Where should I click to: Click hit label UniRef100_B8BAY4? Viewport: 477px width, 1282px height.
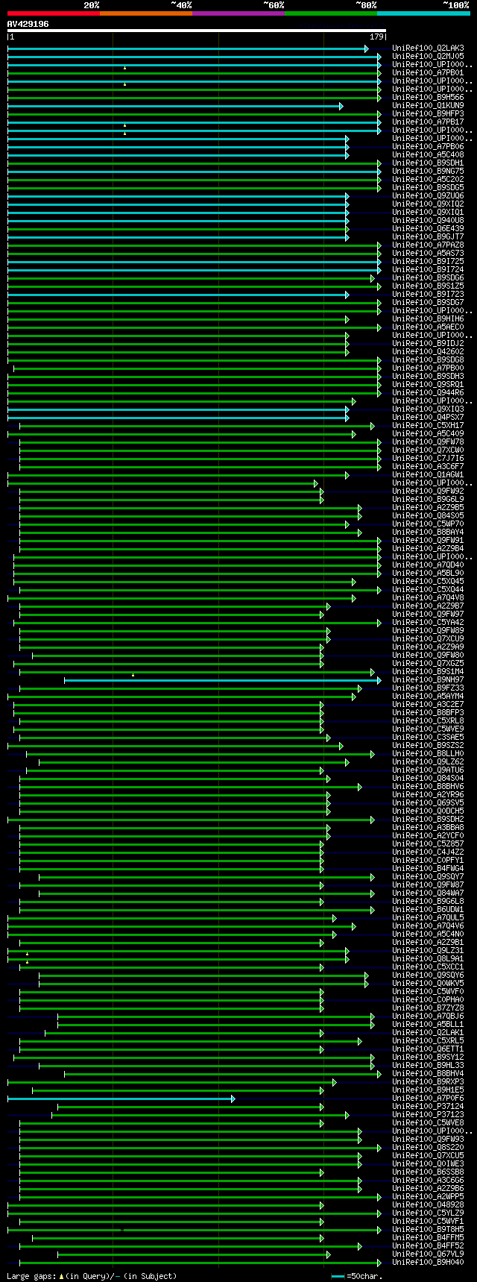(x=428, y=532)
